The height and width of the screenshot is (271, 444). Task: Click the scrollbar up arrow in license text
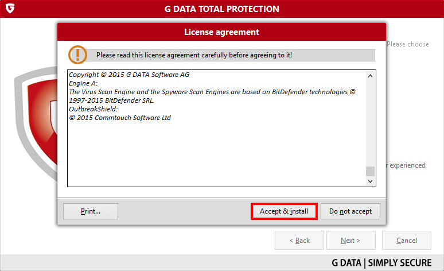pos(370,76)
